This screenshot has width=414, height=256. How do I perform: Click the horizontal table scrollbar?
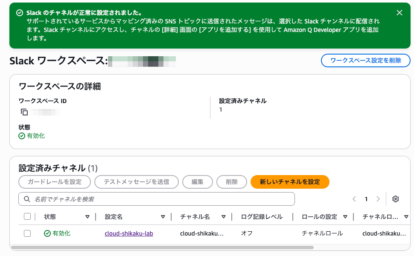coord(162,247)
